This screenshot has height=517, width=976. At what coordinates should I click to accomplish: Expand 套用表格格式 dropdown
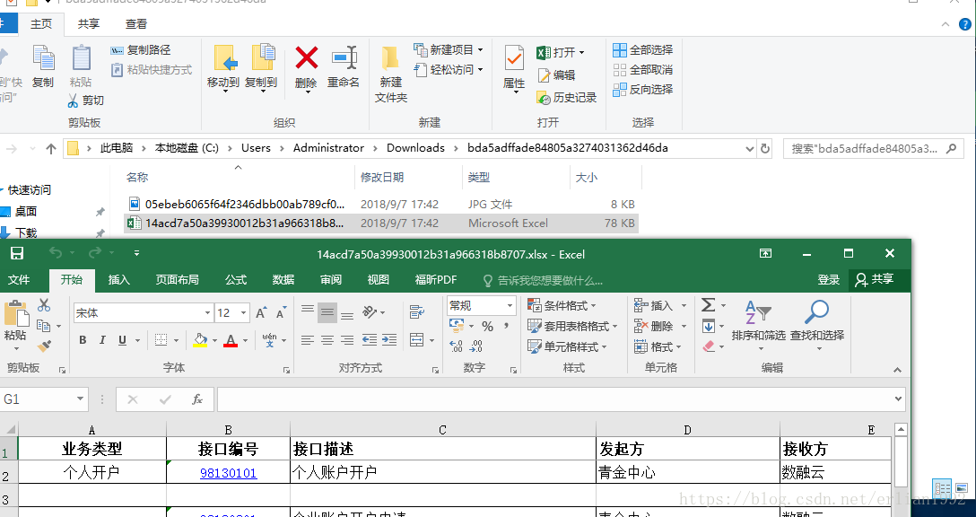click(614, 326)
